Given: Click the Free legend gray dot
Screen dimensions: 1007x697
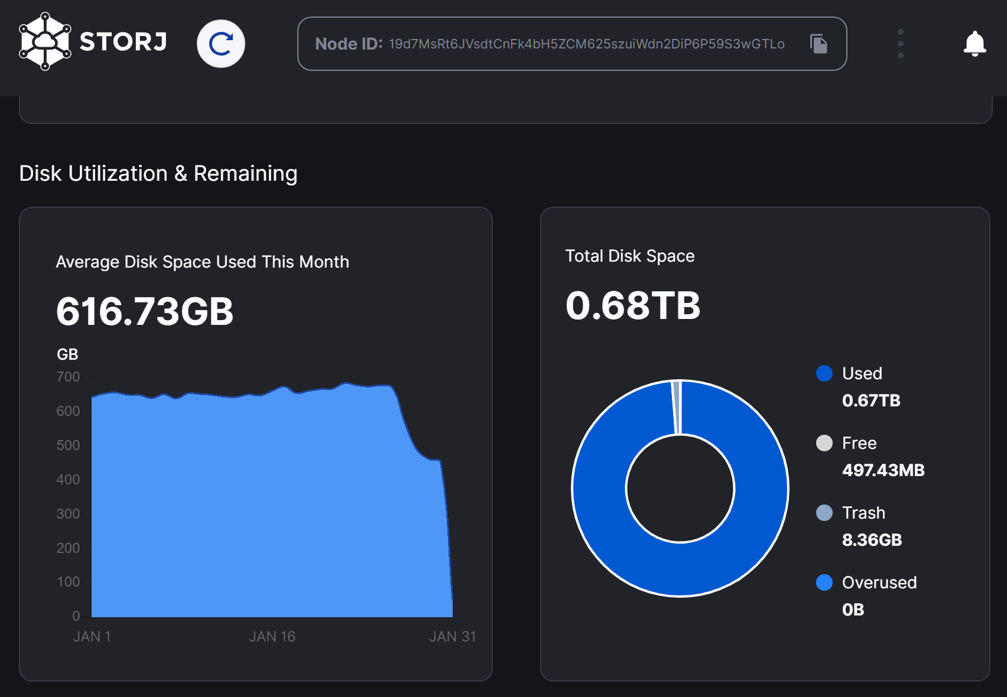Looking at the screenshot, I should click(824, 443).
